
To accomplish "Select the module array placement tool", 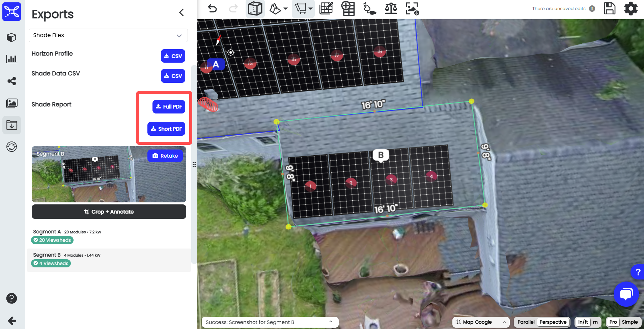I will [x=300, y=9].
